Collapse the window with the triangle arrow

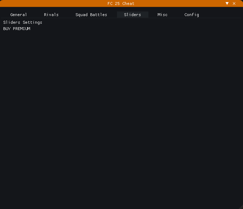[x=227, y=3]
